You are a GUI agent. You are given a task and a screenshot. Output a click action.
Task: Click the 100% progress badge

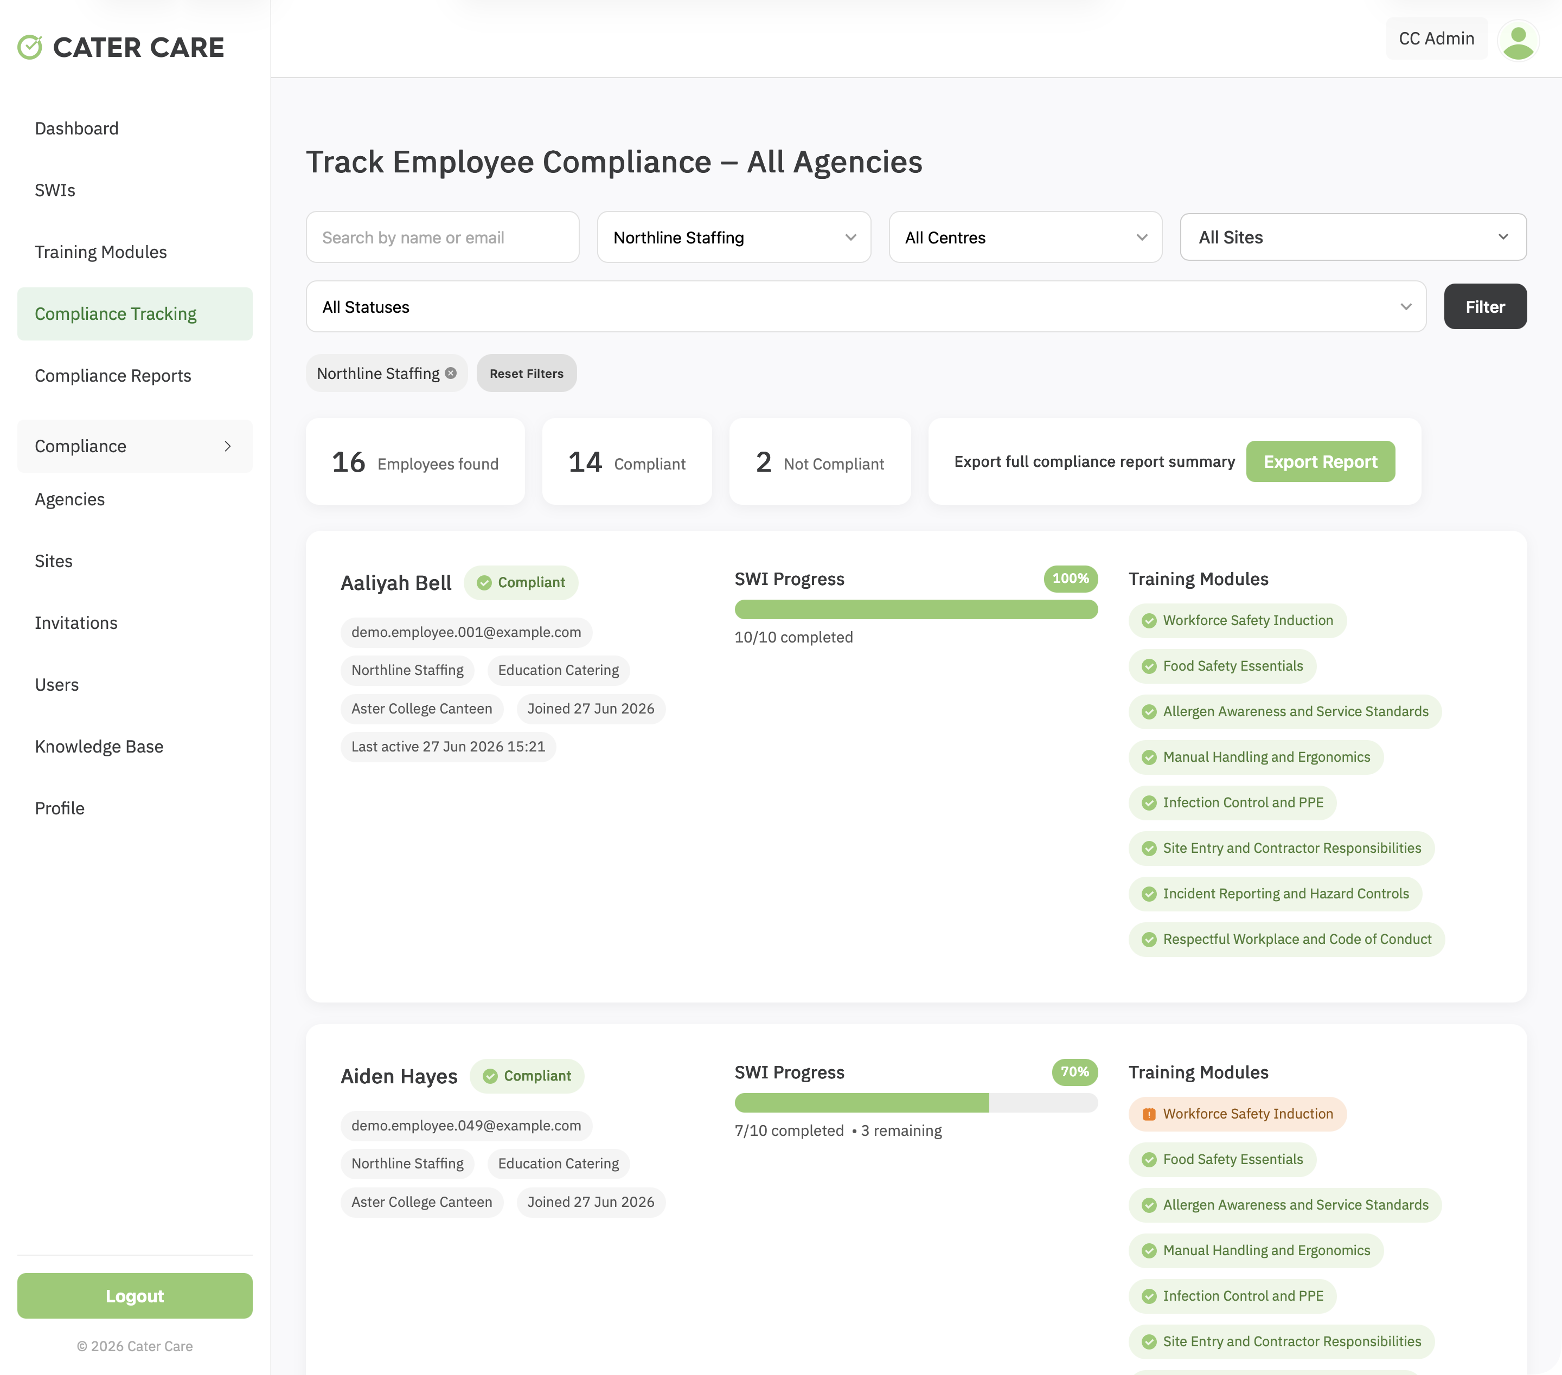pyautogui.click(x=1070, y=579)
